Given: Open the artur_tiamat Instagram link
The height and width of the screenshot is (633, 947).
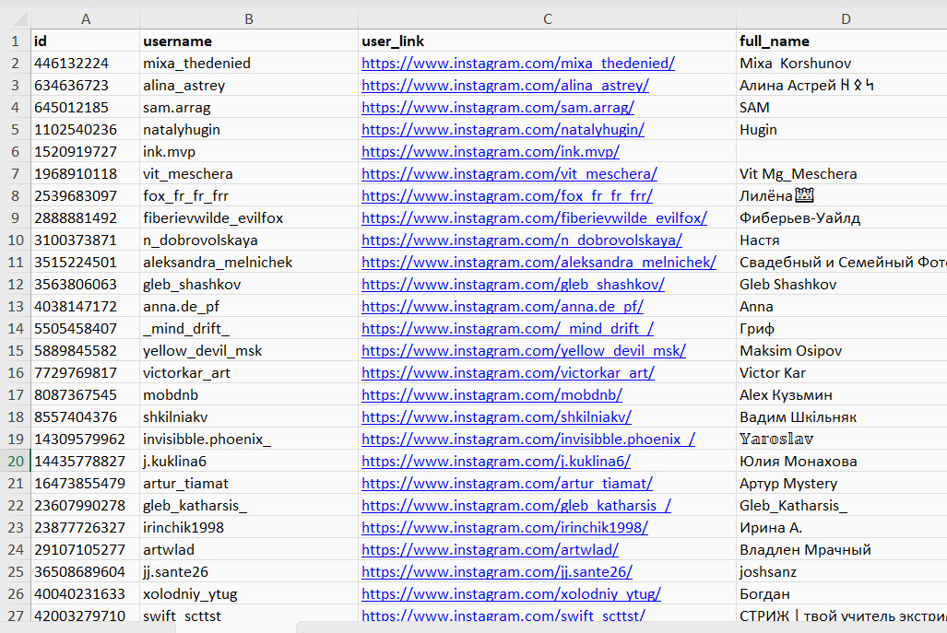Looking at the screenshot, I should pos(507,484).
